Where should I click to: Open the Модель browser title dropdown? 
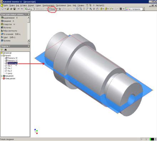click(9, 46)
